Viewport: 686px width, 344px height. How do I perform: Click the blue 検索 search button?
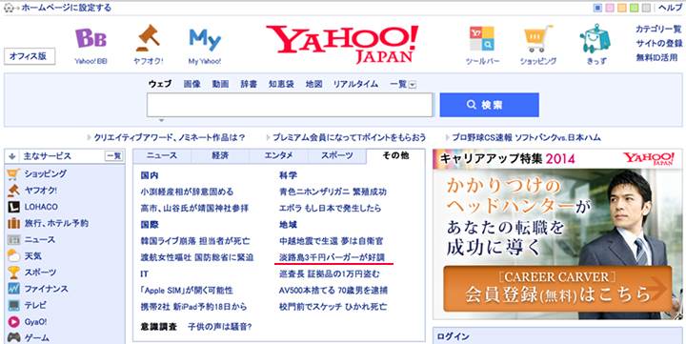point(489,105)
